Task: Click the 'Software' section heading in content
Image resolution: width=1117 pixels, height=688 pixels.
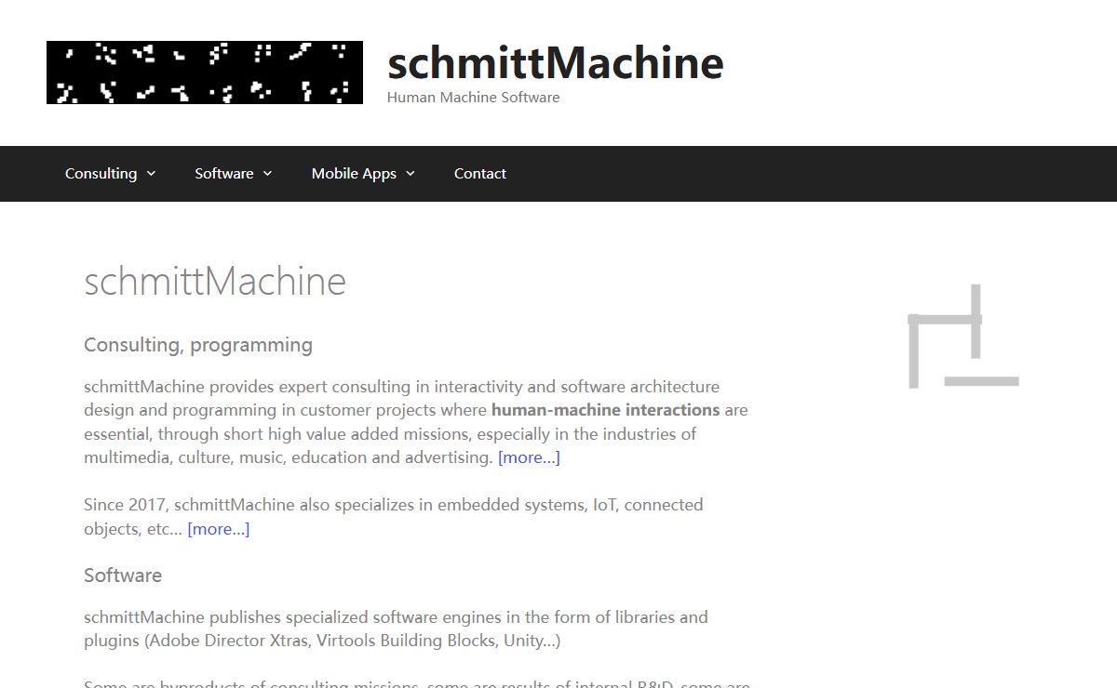Action: [123, 576]
